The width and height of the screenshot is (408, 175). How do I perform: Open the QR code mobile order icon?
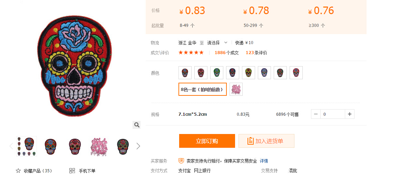point(72,171)
